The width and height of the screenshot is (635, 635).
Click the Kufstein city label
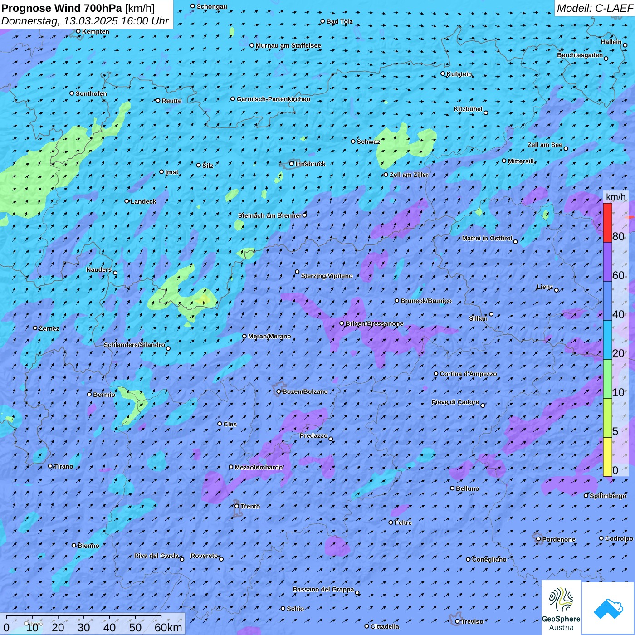click(x=459, y=74)
